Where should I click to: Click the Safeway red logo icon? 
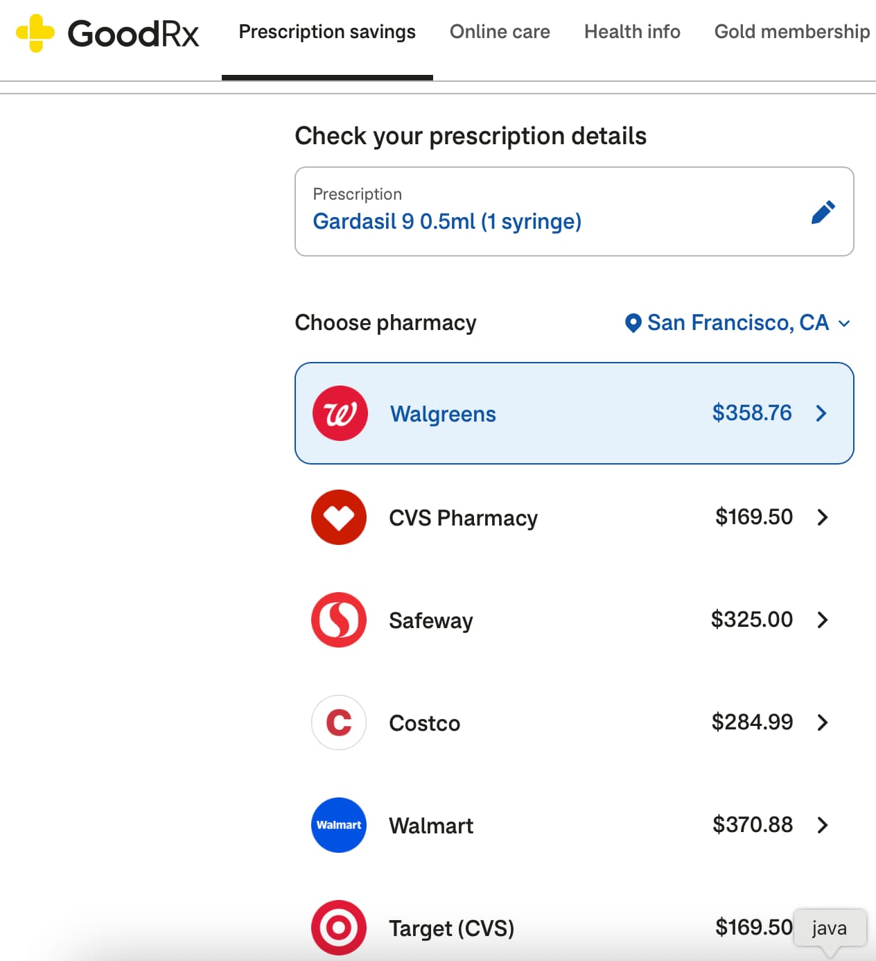(x=339, y=620)
